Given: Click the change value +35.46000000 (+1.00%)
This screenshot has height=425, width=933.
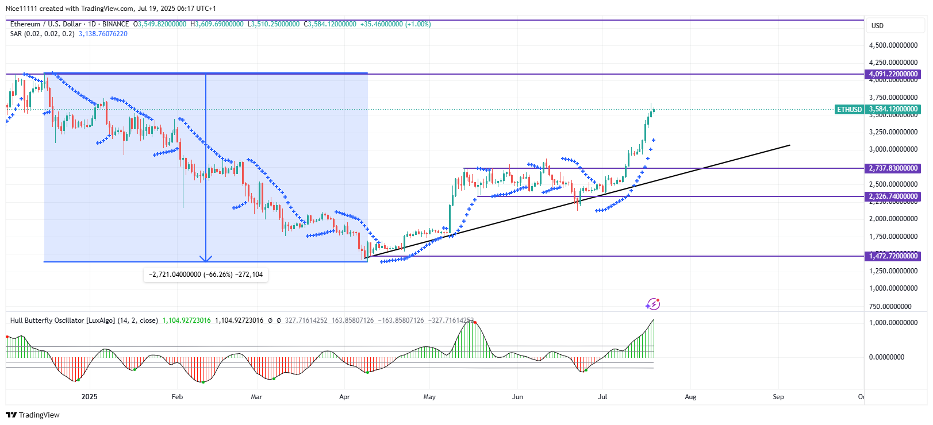Looking at the screenshot, I should [396, 24].
